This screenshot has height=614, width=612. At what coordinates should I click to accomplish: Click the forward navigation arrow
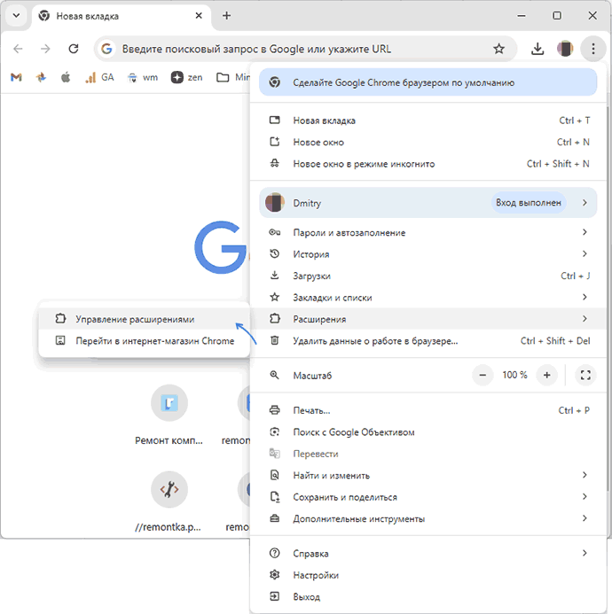click(45, 49)
